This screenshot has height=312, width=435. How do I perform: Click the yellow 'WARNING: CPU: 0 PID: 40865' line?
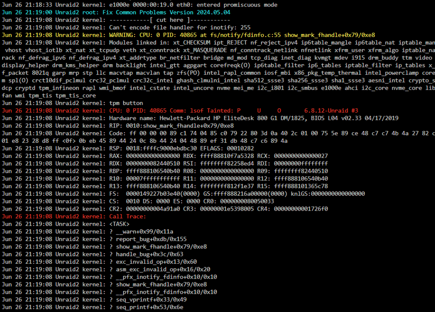click(x=188, y=35)
